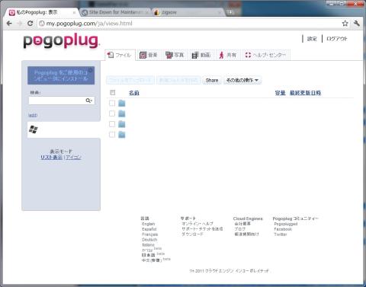Sort by the 名前 column header
This screenshot has width=366, height=287.
pos(134,93)
